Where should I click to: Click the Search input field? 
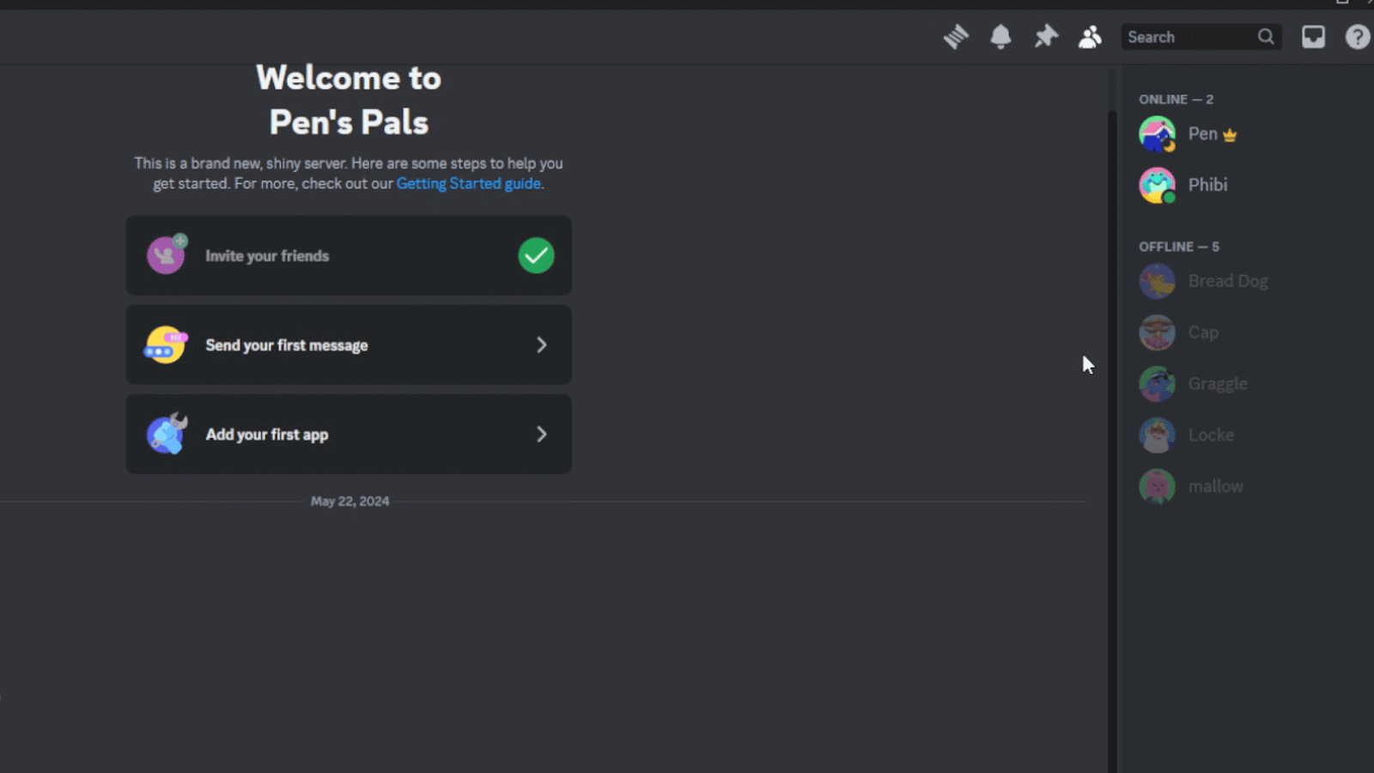[x=1201, y=37]
